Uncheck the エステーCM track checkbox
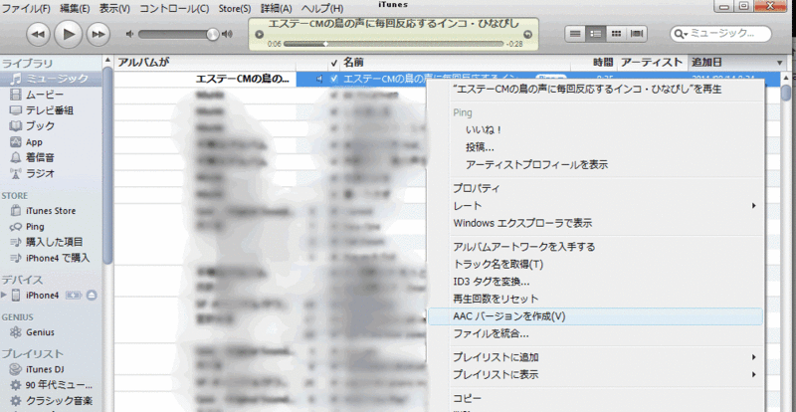 pyautogui.click(x=334, y=80)
